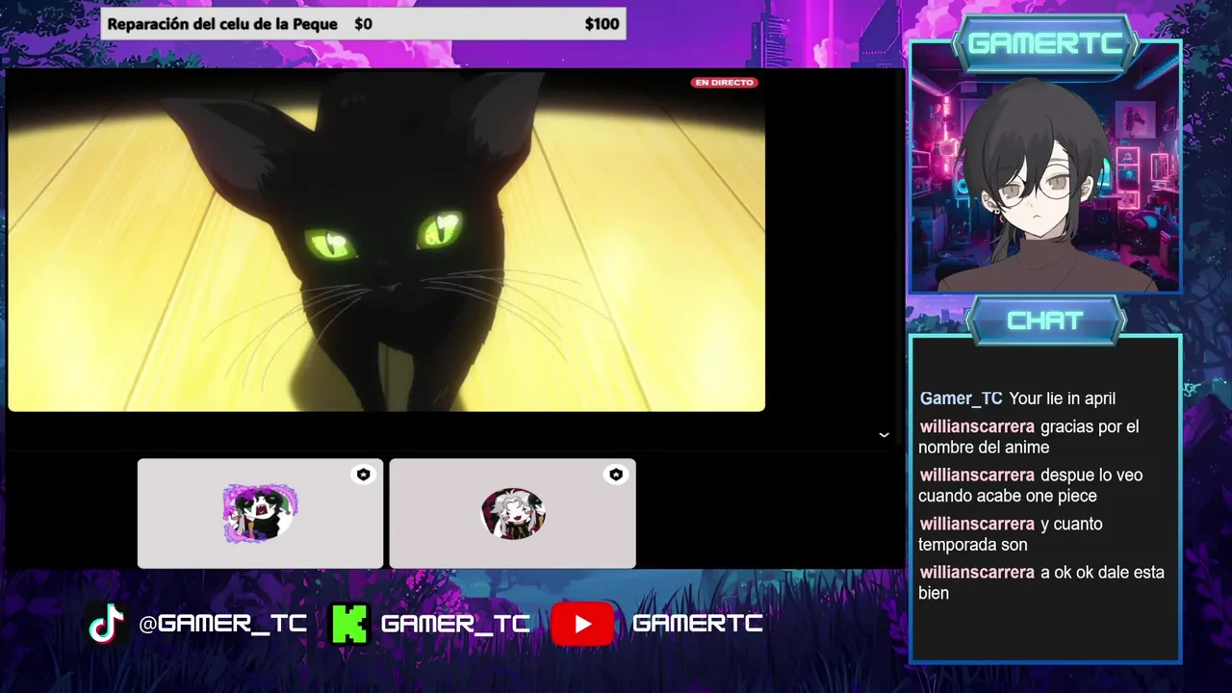
Task: Expand the chevron below the video player
Action: coord(884,435)
